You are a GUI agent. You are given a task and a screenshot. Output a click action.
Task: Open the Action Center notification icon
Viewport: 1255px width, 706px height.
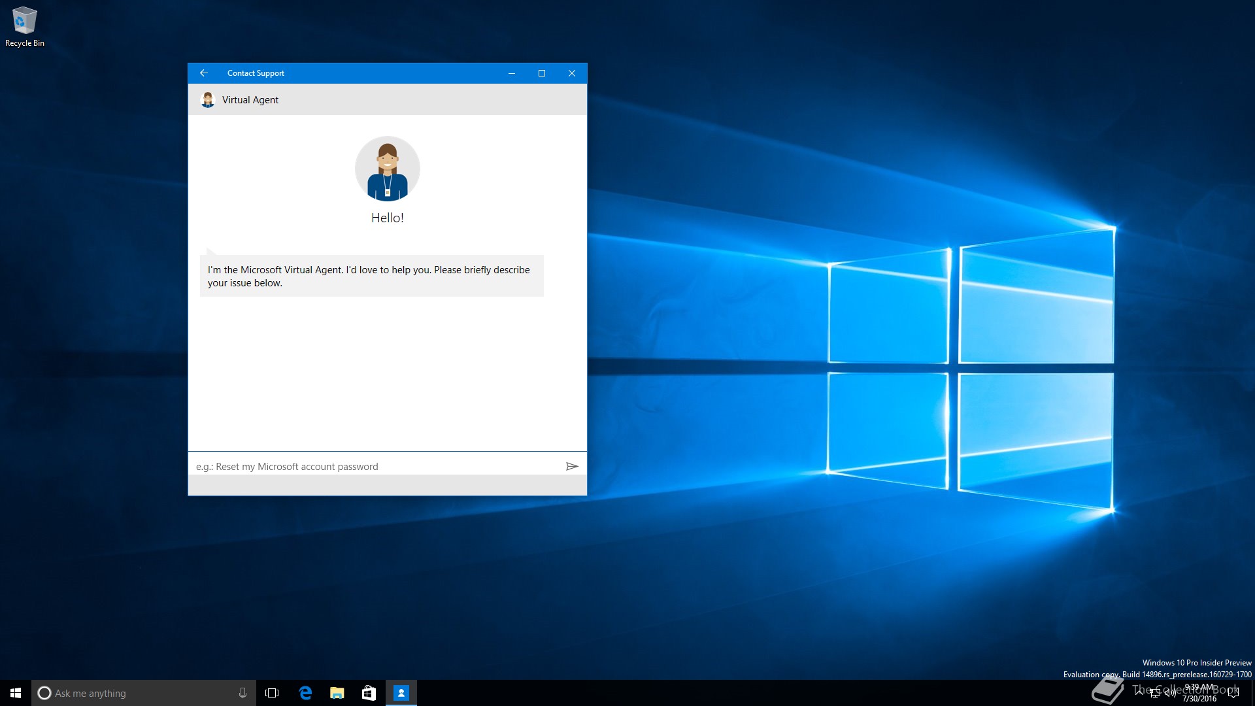[x=1233, y=693]
